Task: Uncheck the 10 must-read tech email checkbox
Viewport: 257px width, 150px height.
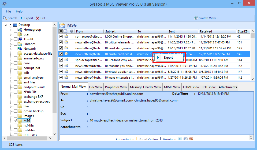Action: tap(61, 54)
